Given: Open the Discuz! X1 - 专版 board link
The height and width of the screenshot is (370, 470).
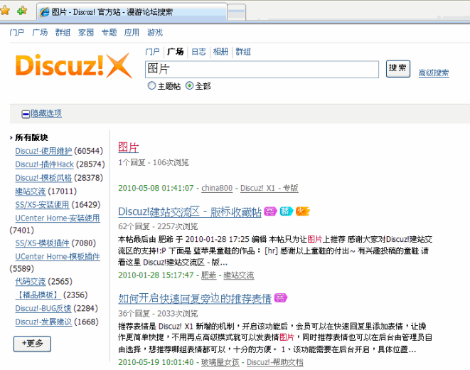Looking at the screenshot, I should [269, 188].
